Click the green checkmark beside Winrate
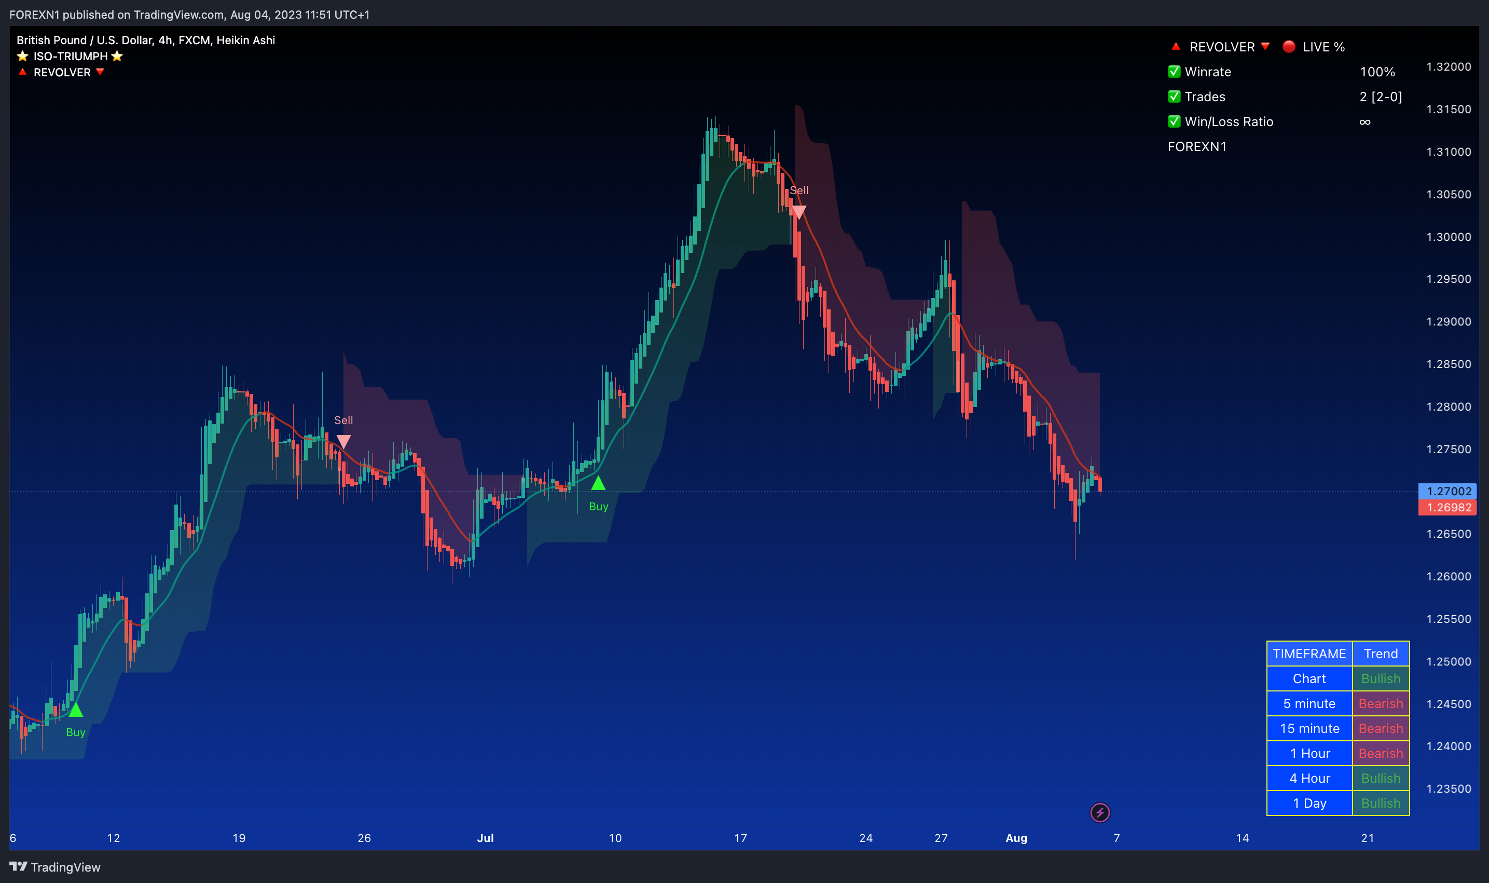 tap(1174, 72)
